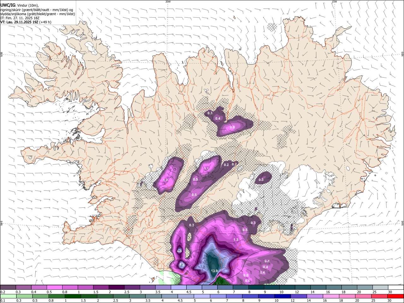Pick the dark blue 10–12 swatch in the bottom legend row
Viewport: 404px width, 303px height.
tap(282, 296)
